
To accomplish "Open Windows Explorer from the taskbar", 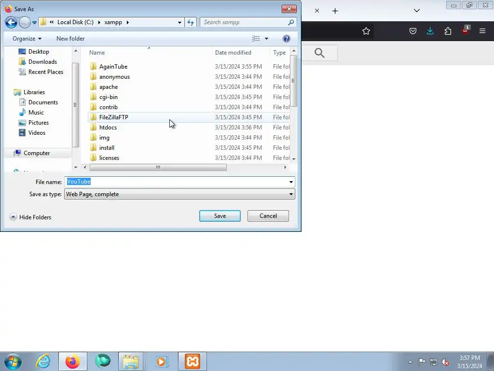I will click(131, 361).
